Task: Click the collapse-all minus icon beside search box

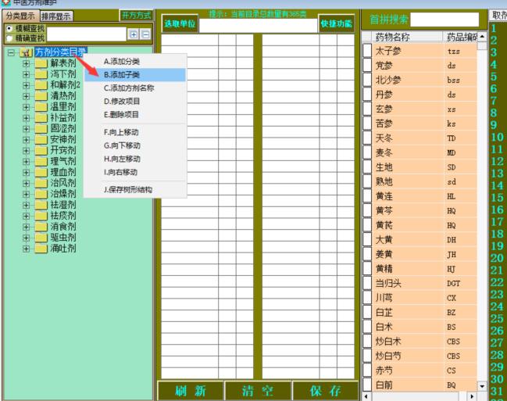Action: [145, 34]
